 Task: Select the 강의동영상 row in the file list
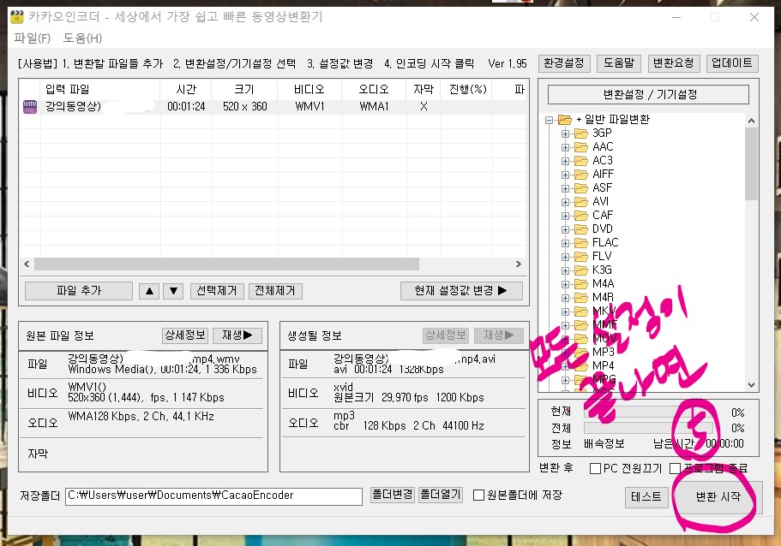click(x=273, y=106)
